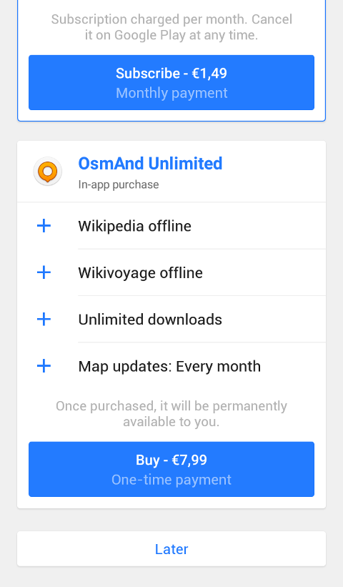Click the plus icon beside Wikivoyage offline
This screenshot has width=343, height=587.
pos(44,272)
